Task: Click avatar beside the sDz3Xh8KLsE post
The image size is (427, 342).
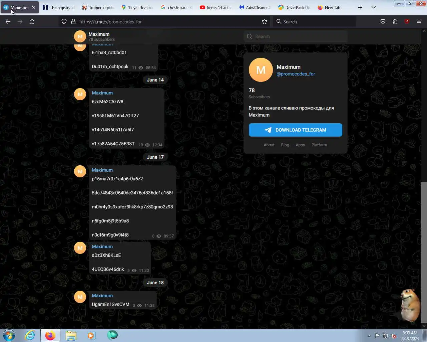Action: point(80,248)
